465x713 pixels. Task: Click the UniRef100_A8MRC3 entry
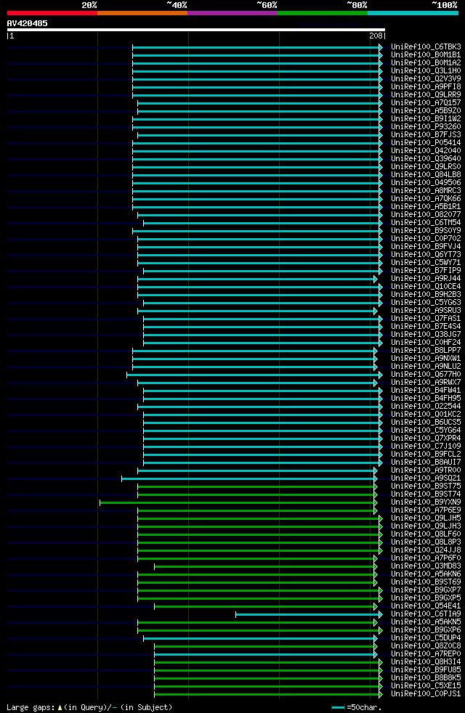(426, 190)
